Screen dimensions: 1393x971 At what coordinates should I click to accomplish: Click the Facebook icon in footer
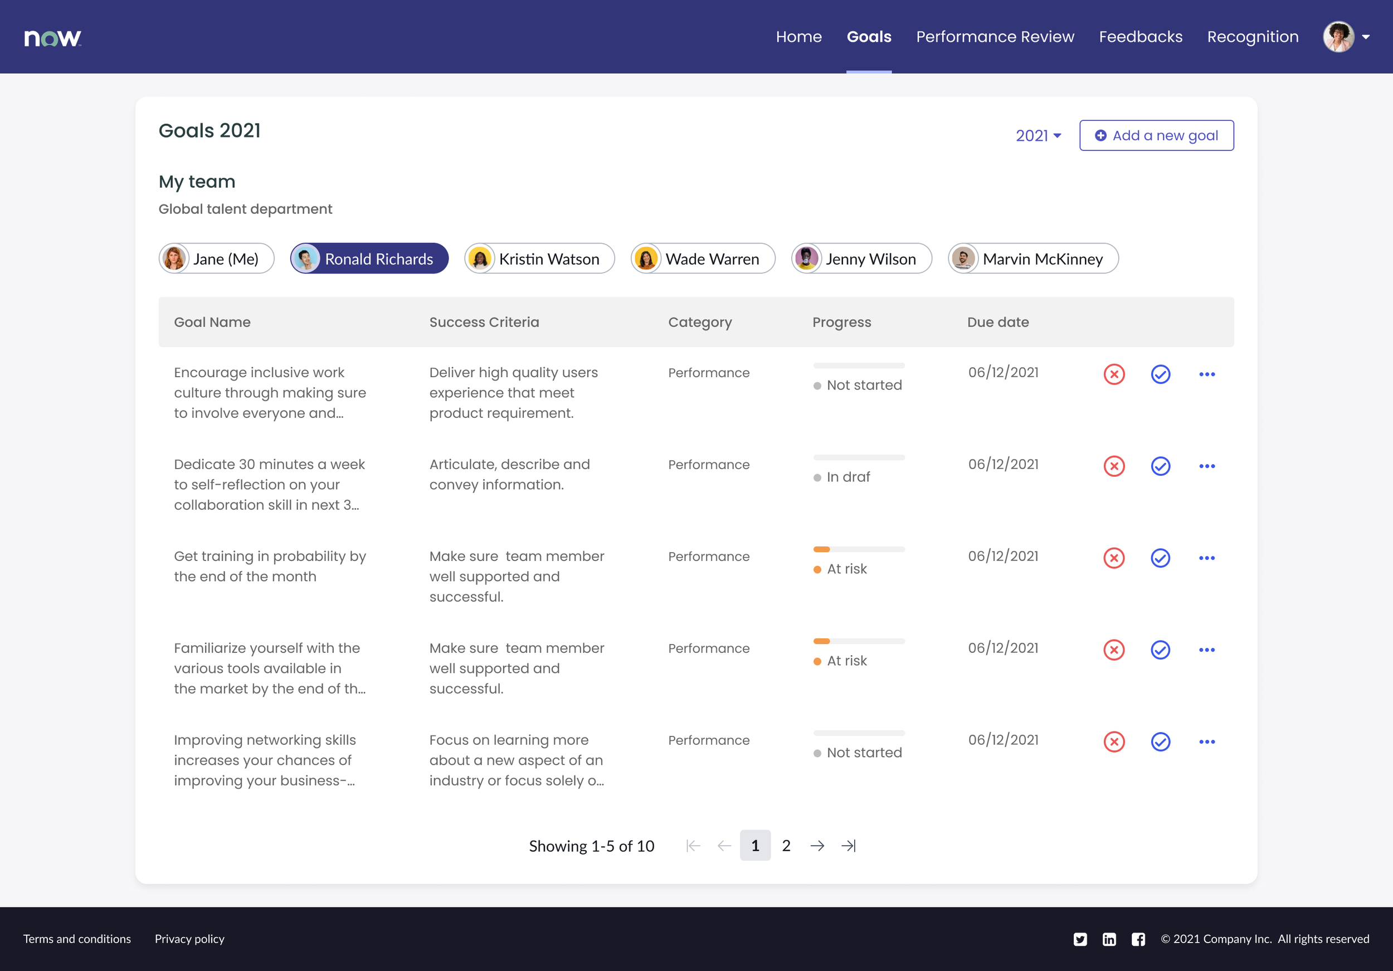tap(1138, 939)
